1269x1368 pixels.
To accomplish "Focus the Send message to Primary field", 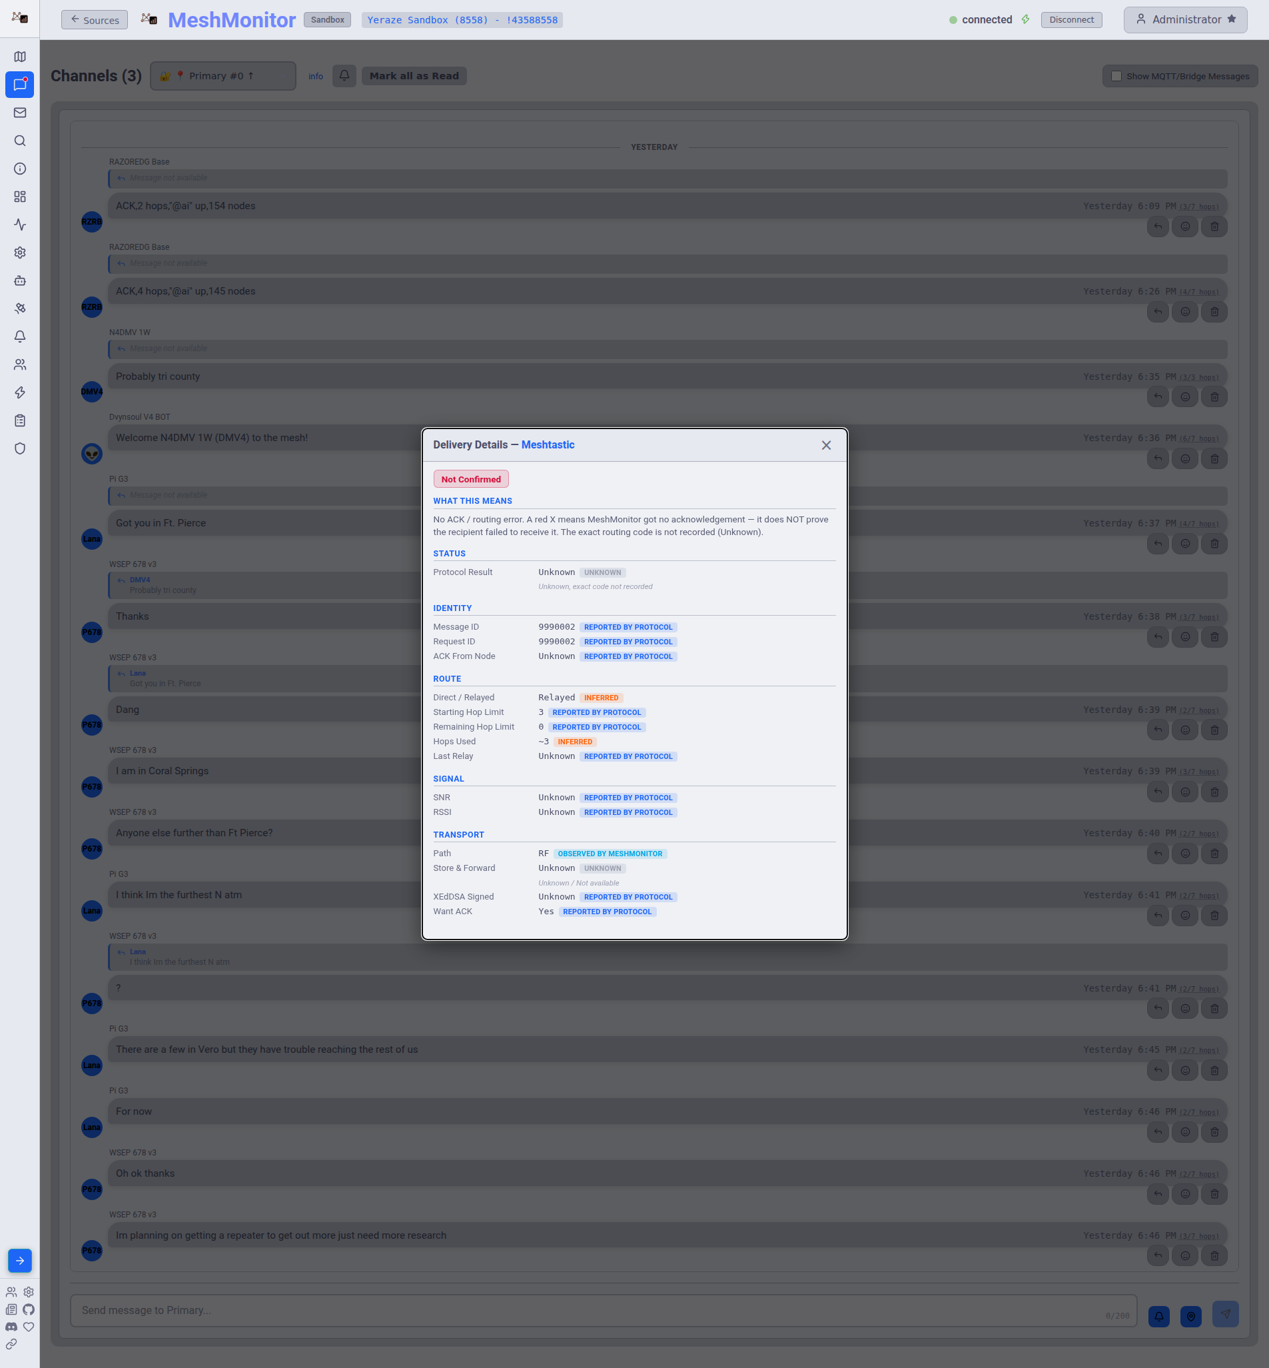I will coord(604,1311).
